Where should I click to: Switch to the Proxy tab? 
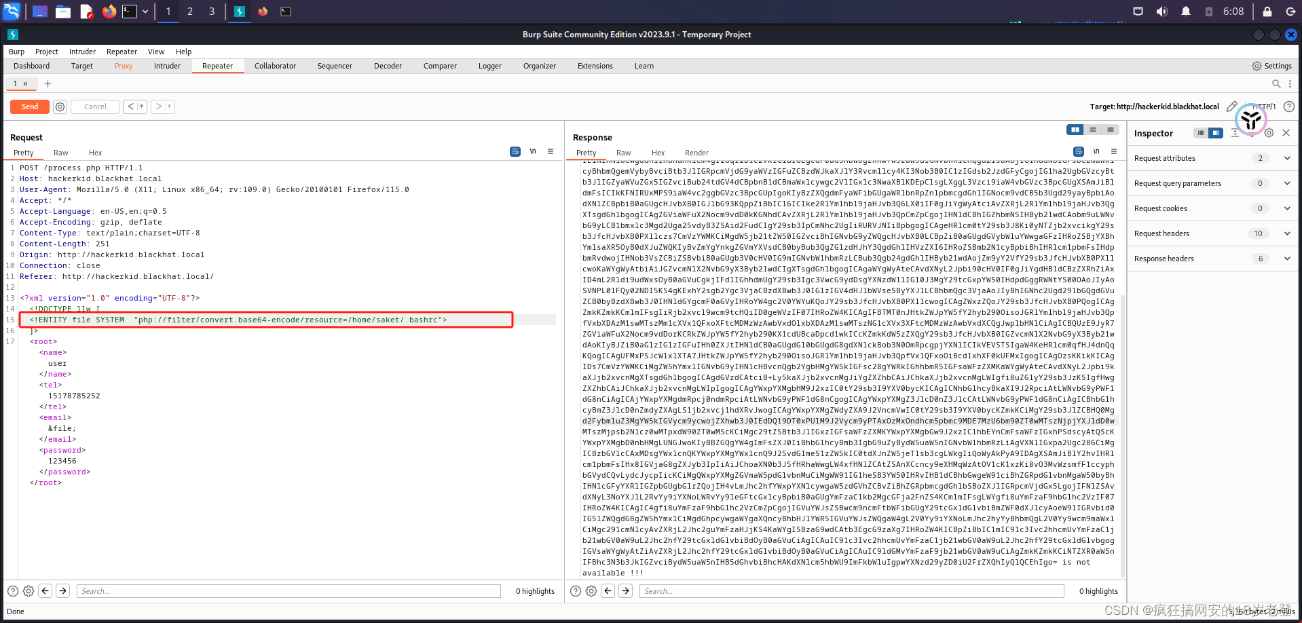[124, 66]
